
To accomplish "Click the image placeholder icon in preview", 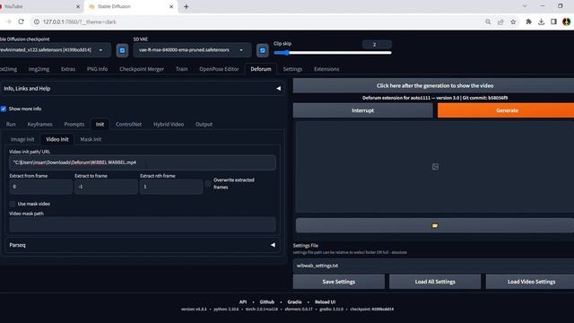I will [435, 167].
